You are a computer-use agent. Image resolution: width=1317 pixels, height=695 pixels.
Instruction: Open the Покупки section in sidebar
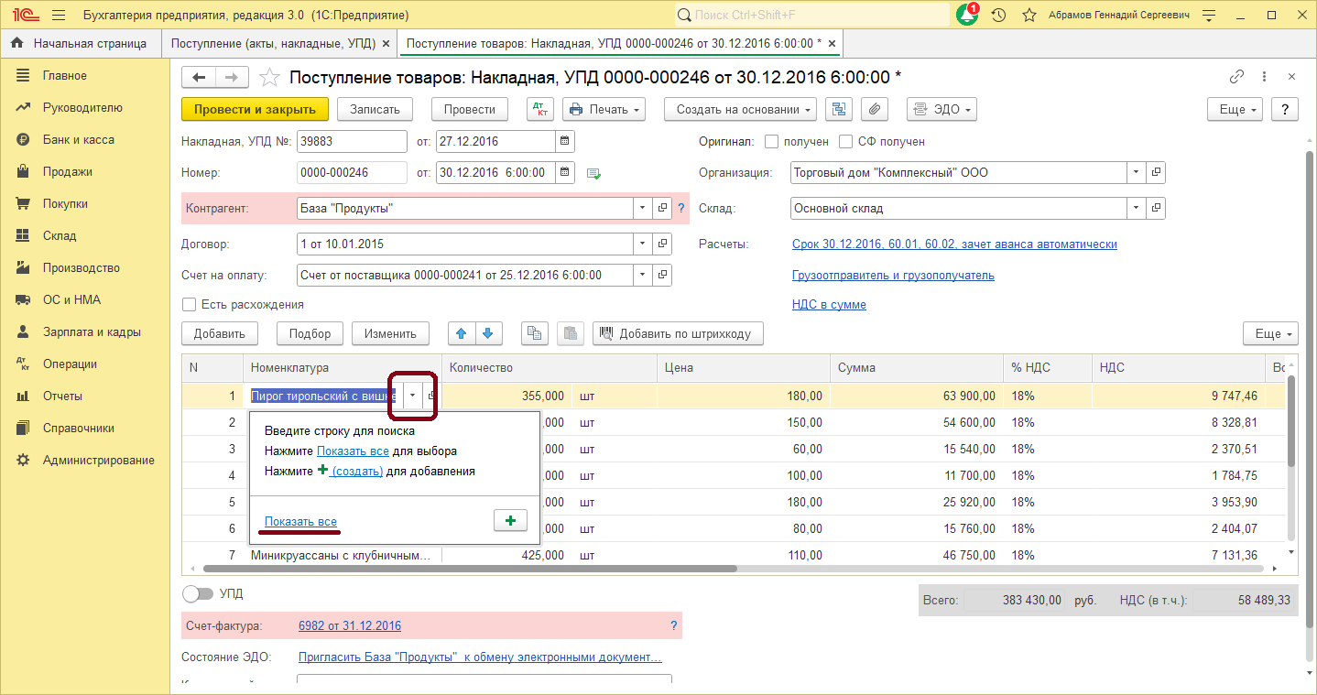click(65, 203)
